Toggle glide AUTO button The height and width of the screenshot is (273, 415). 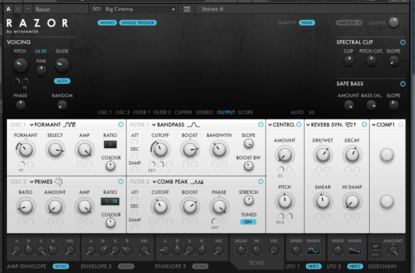point(62,81)
